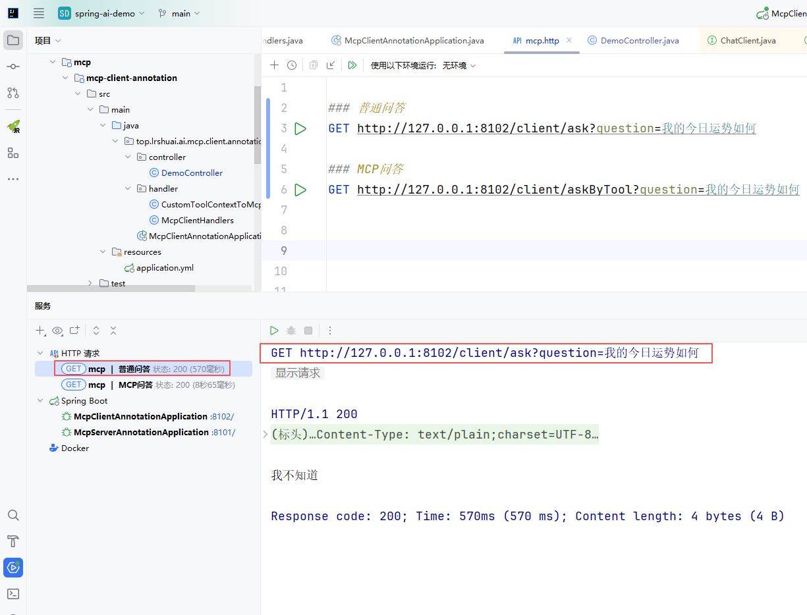
Task: Collapse all services tree nodes
Action: [x=113, y=331]
